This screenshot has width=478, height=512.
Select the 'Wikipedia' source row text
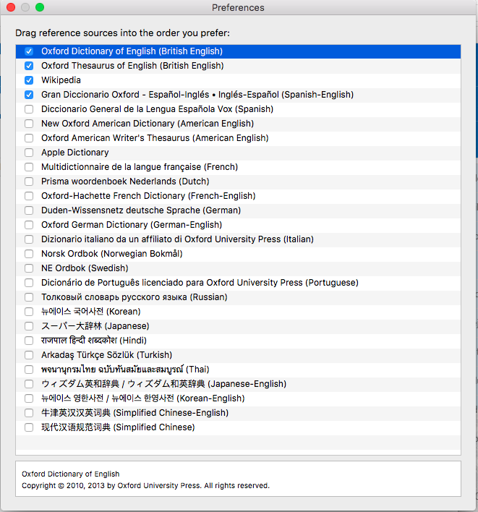(61, 80)
